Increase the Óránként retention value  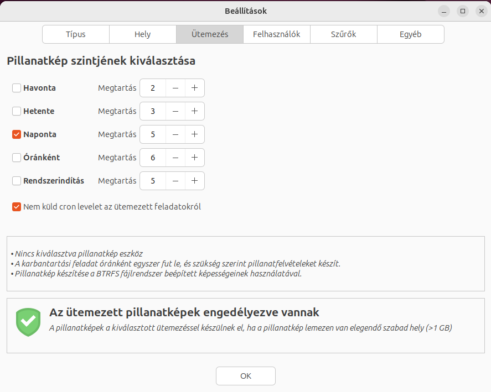point(194,158)
